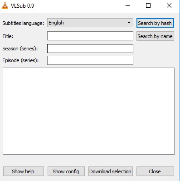Click Search by name button
The width and height of the screenshot is (180, 181).
tap(155, 36)
